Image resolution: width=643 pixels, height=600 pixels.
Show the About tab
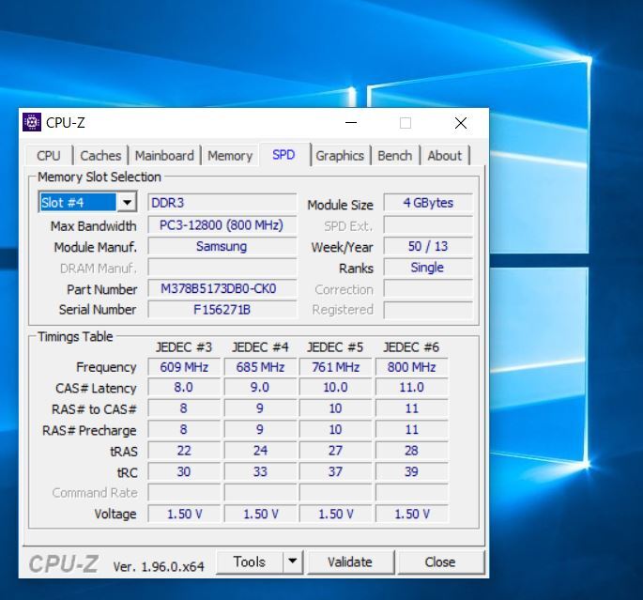445,156
